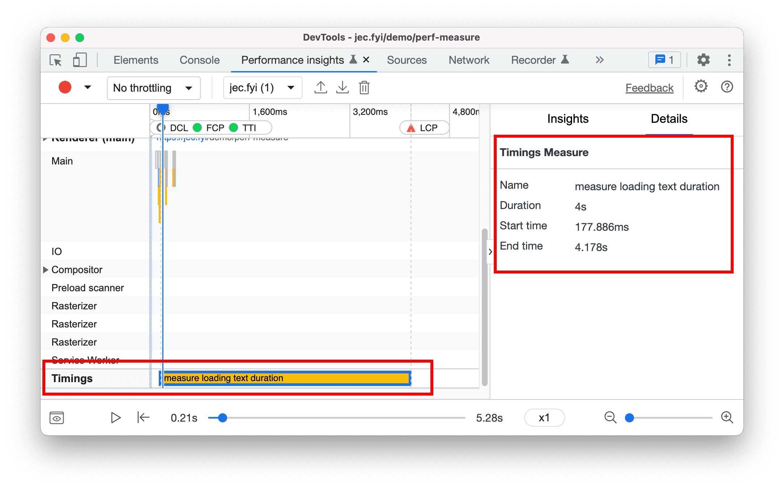Click the download/export recording icon
The height and width of the screenshot is (489, 784).
(342, 87)
